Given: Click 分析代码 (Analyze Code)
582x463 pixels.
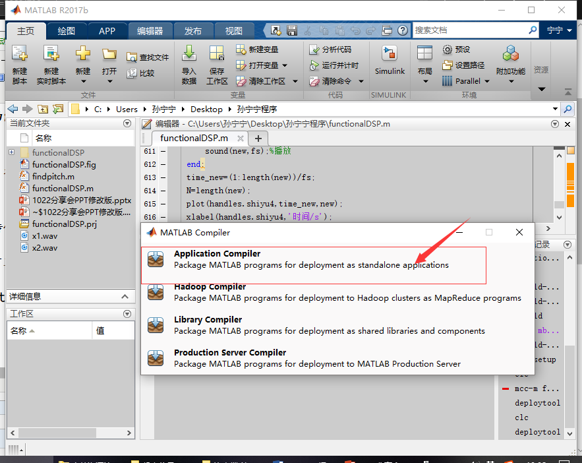Looking at the screenshot, I should point(330,49).
